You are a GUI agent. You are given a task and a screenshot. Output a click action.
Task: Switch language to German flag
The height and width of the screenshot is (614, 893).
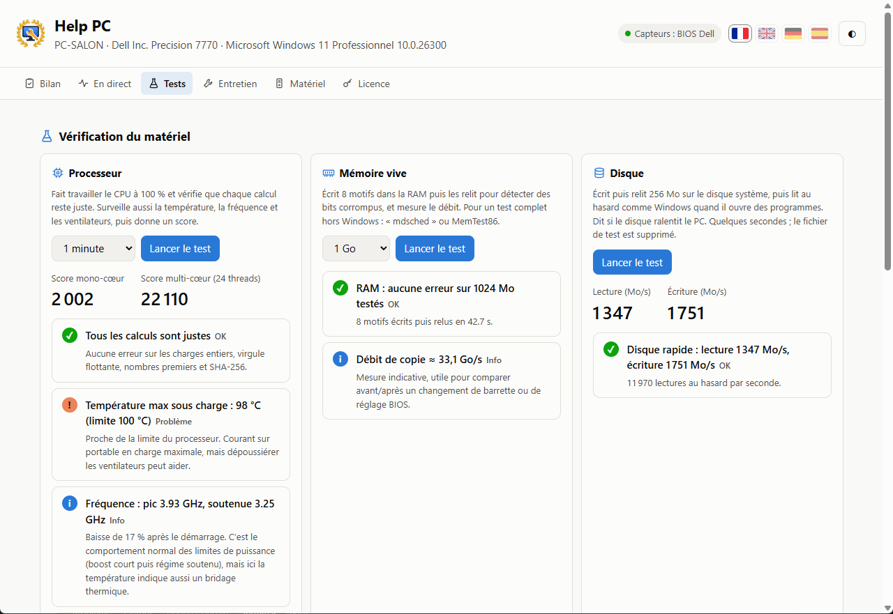pos(793,33)
